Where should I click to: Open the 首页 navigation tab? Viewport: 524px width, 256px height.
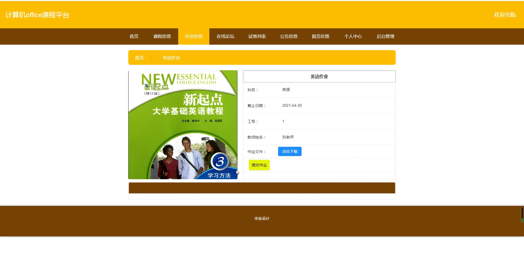(x=134, y=36)
